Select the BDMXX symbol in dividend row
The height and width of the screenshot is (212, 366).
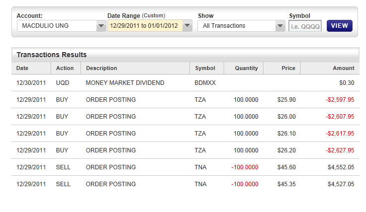pos(205,83)
